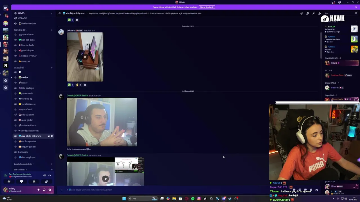360x202 pixels.
Task: Click the share your screen icon
Action: [21, 182]
